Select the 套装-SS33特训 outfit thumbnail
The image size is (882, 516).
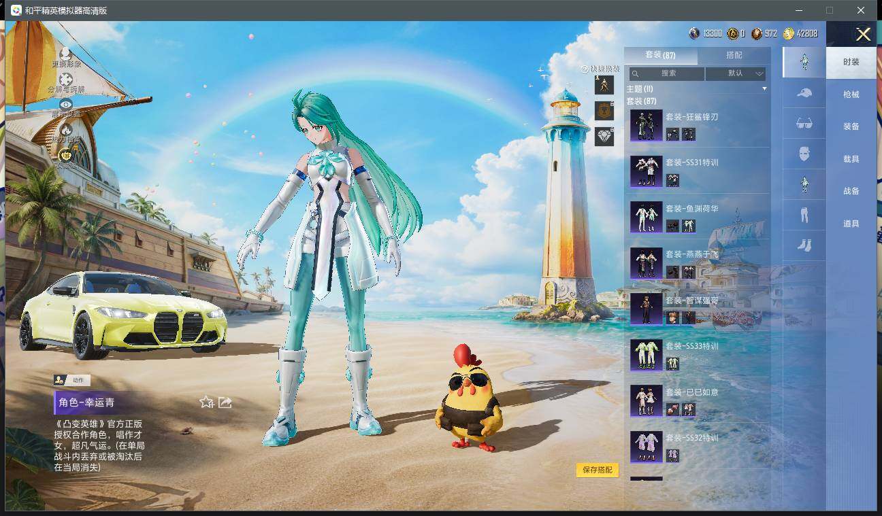[x=646, y=355]
